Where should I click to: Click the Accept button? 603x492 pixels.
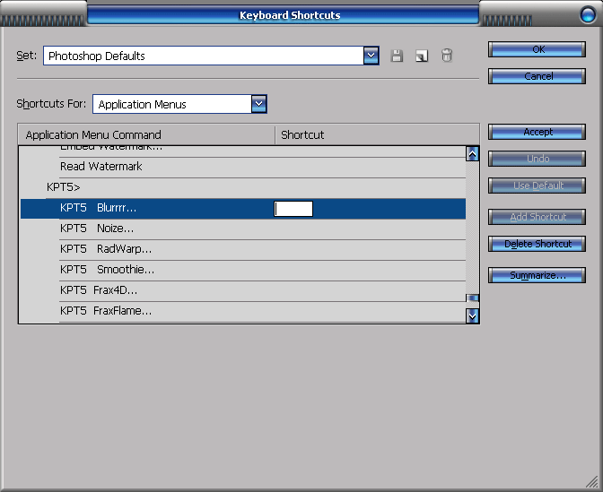[537, 132]
